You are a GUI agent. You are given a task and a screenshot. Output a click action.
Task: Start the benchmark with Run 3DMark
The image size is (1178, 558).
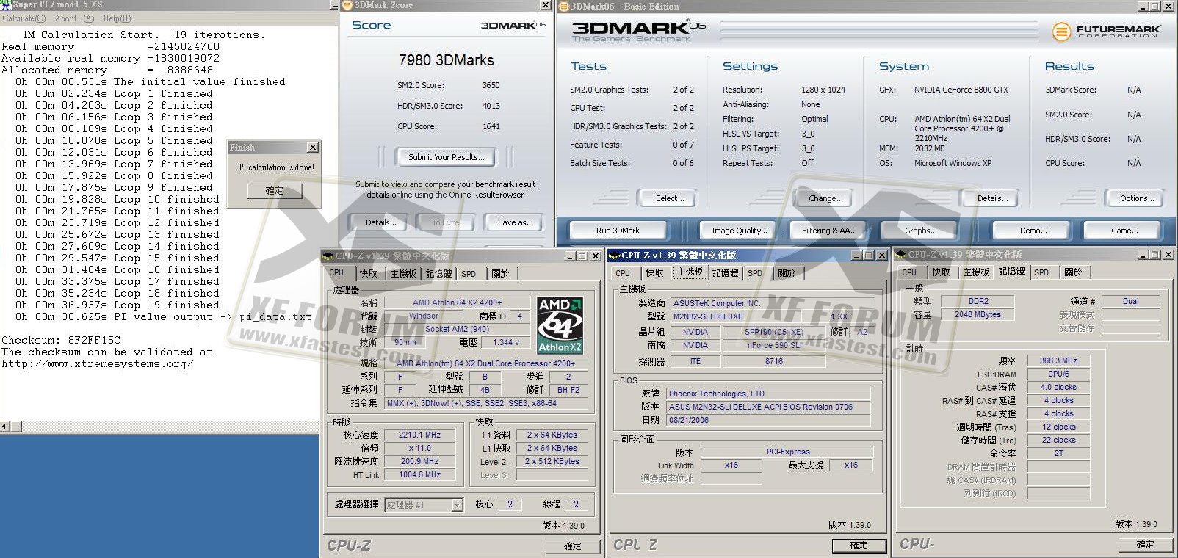pyautogui.click(x=618, y=231)
